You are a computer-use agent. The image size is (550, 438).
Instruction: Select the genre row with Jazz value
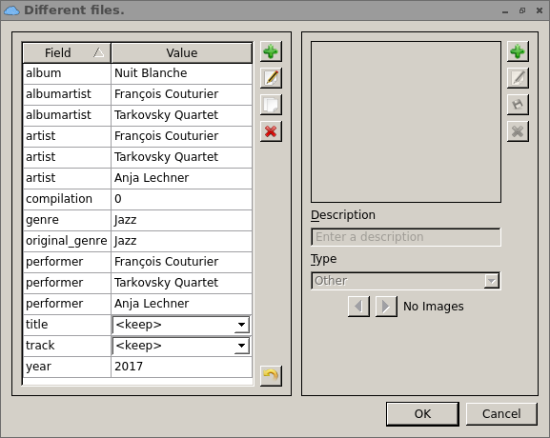[137, 220]
